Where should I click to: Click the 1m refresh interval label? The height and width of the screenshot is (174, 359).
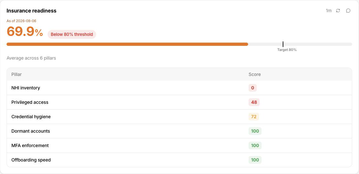click(x=329, y=11)
